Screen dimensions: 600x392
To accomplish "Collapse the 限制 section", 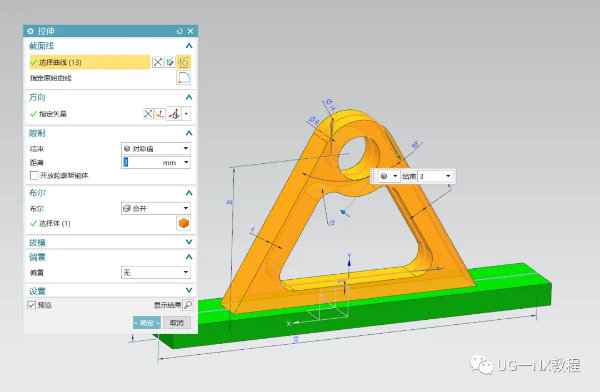I will coord(189,133).
